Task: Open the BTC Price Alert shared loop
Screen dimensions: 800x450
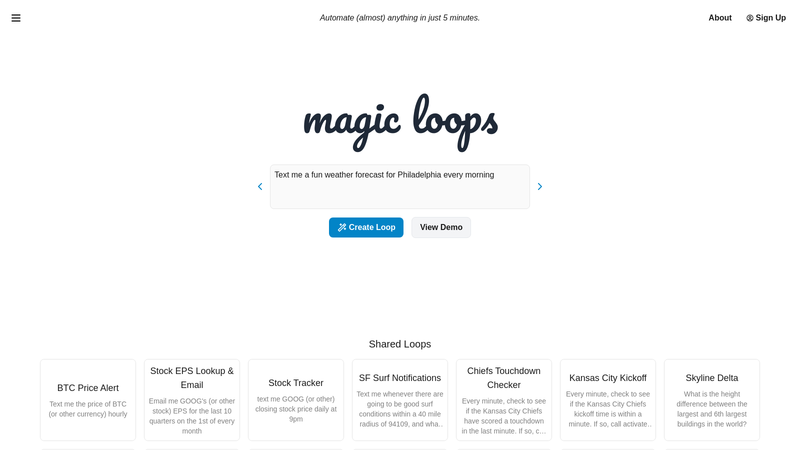Action: (x=87, y=399)
